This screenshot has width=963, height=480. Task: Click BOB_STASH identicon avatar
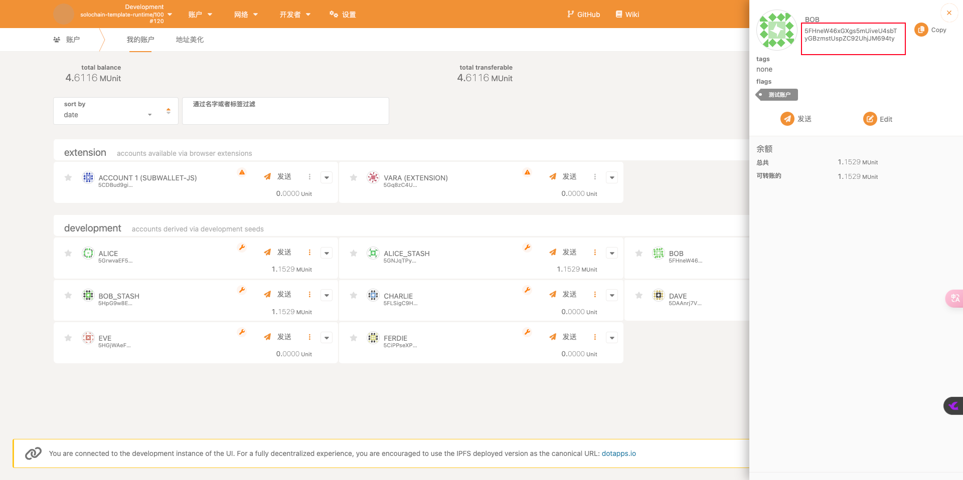point(88,295)
